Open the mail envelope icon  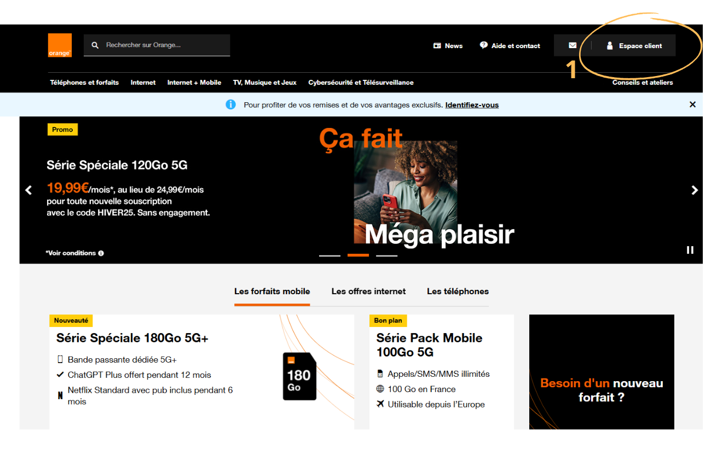coord(573,45)
